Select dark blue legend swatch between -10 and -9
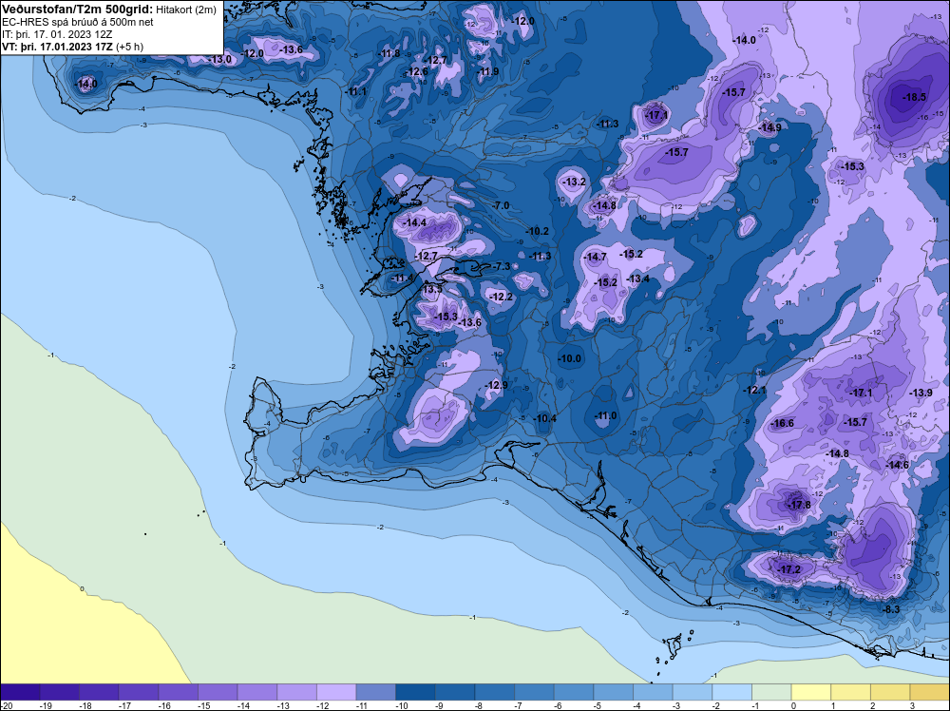Viewport: 950px width, 711px height. (416, 692)
